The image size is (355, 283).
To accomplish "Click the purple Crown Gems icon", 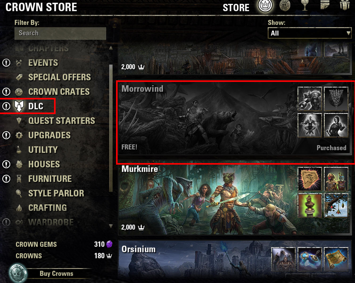I will tap(109, 244).
